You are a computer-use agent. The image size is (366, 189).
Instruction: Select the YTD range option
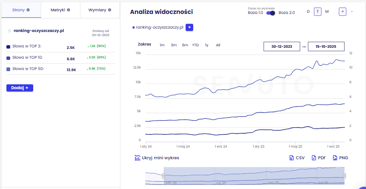pos(195,45)
